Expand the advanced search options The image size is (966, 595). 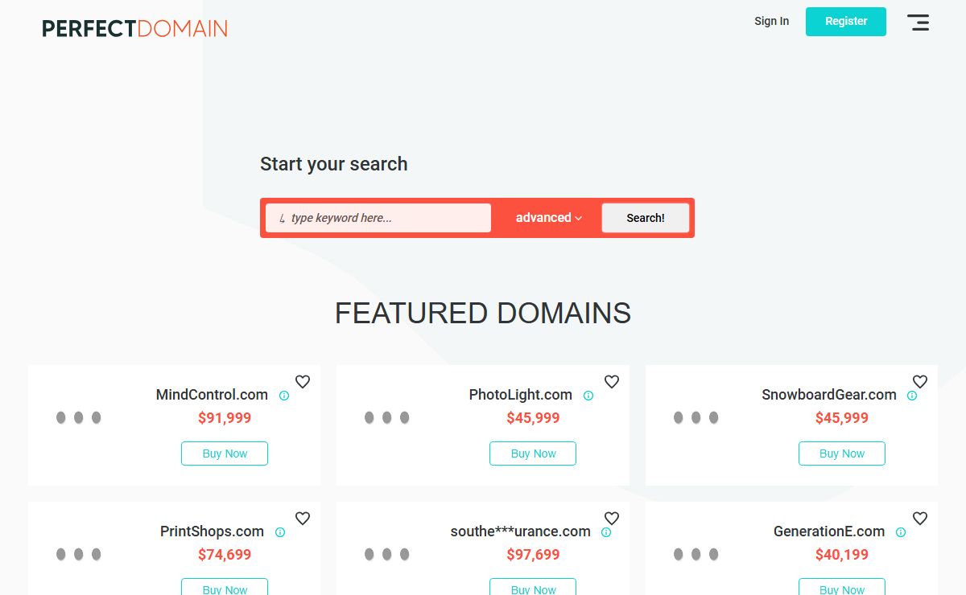point(548,218)
